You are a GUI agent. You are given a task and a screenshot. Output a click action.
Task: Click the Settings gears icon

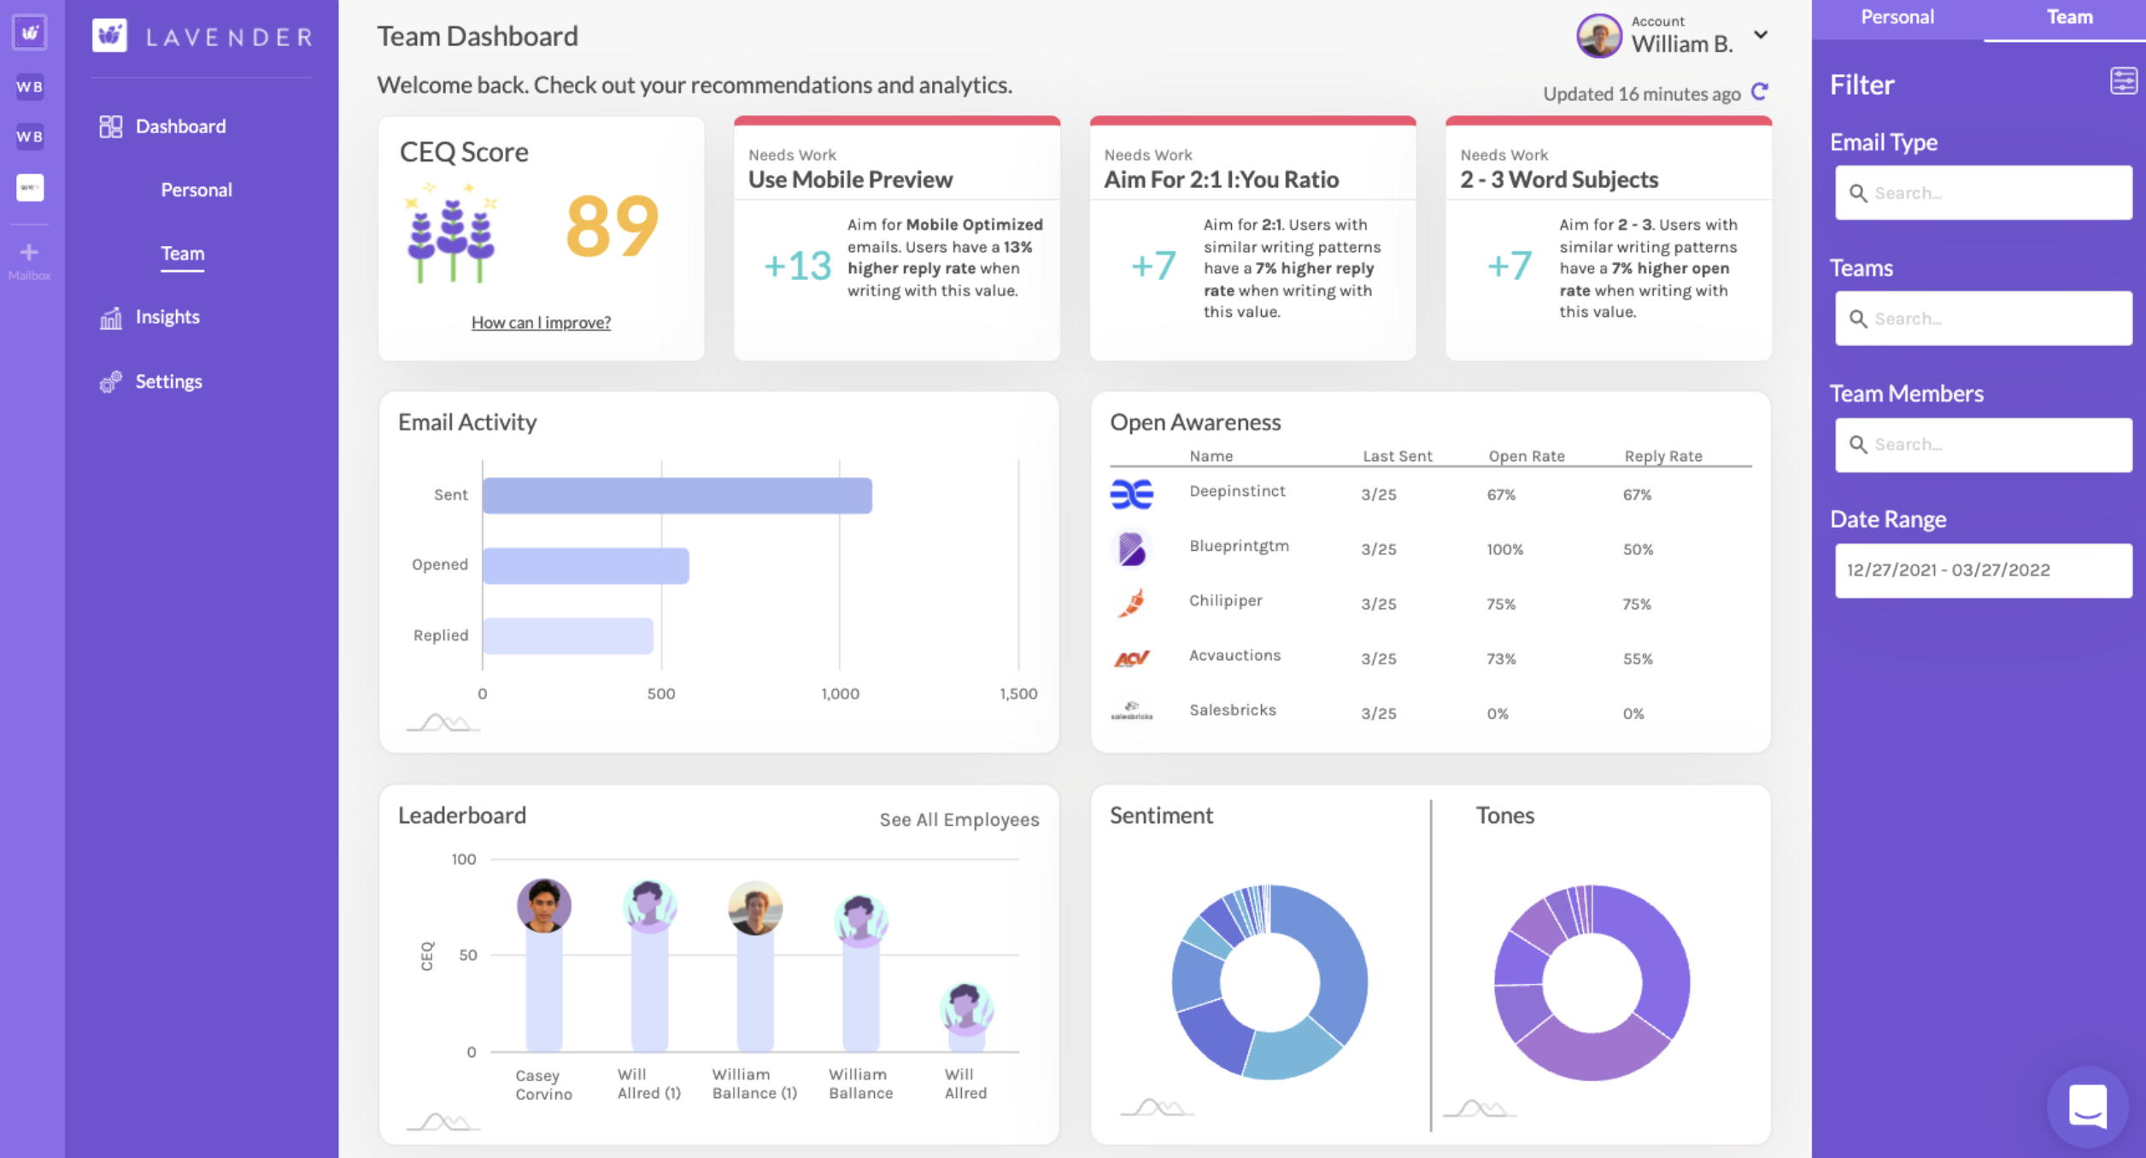(110, 382)
